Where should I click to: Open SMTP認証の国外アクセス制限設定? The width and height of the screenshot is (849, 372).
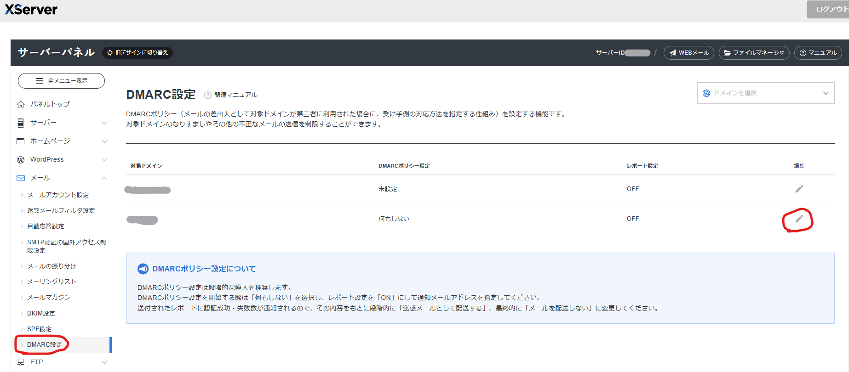(x=66, y=246)
